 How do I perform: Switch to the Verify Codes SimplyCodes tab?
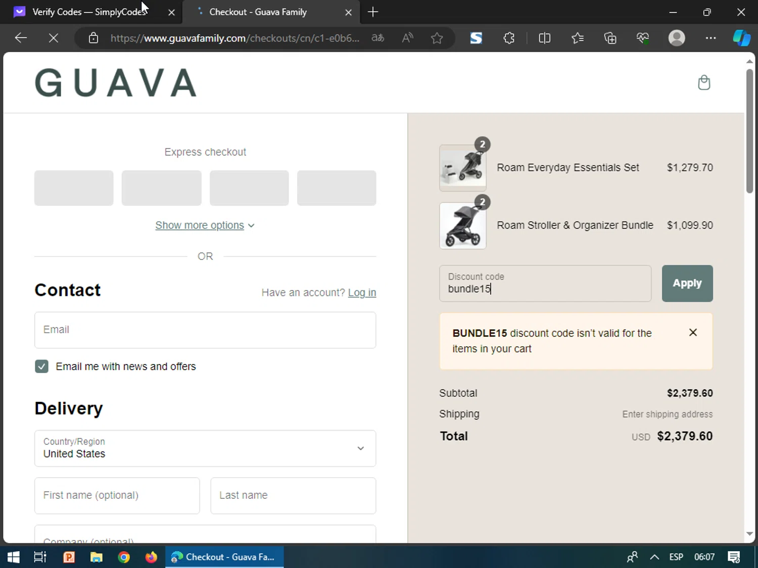(x=89, y=12)
